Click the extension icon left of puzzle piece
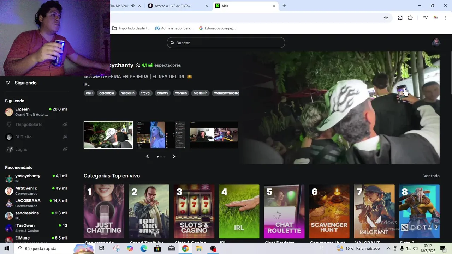 click(x=400, y=18)
